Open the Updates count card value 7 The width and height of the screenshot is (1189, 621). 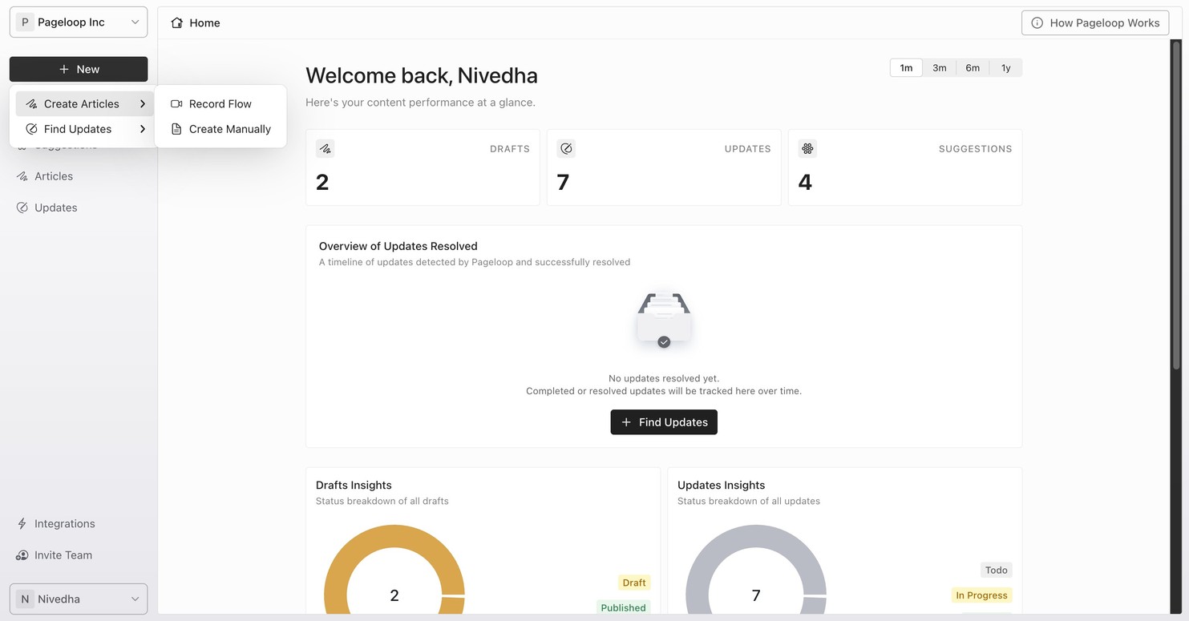pyautogui.click(x=563, y=183)
